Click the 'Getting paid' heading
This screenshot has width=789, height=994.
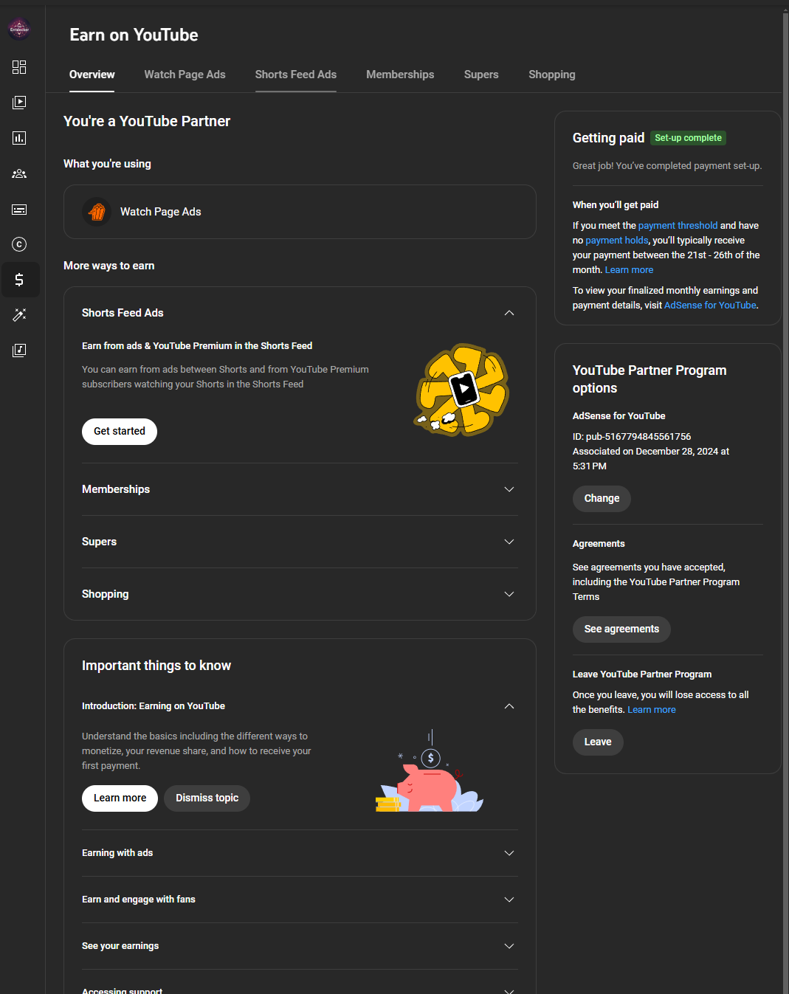pos(608,138)
